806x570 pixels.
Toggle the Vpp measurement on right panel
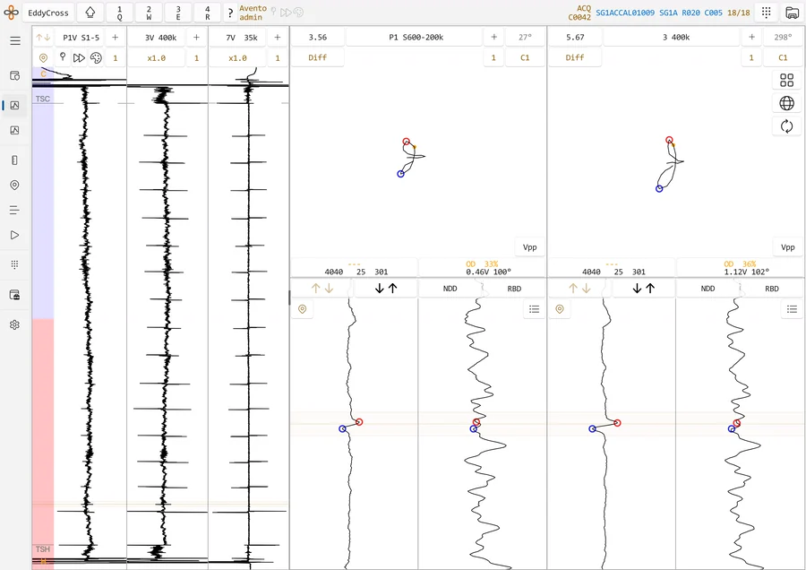tap(787, 247)
